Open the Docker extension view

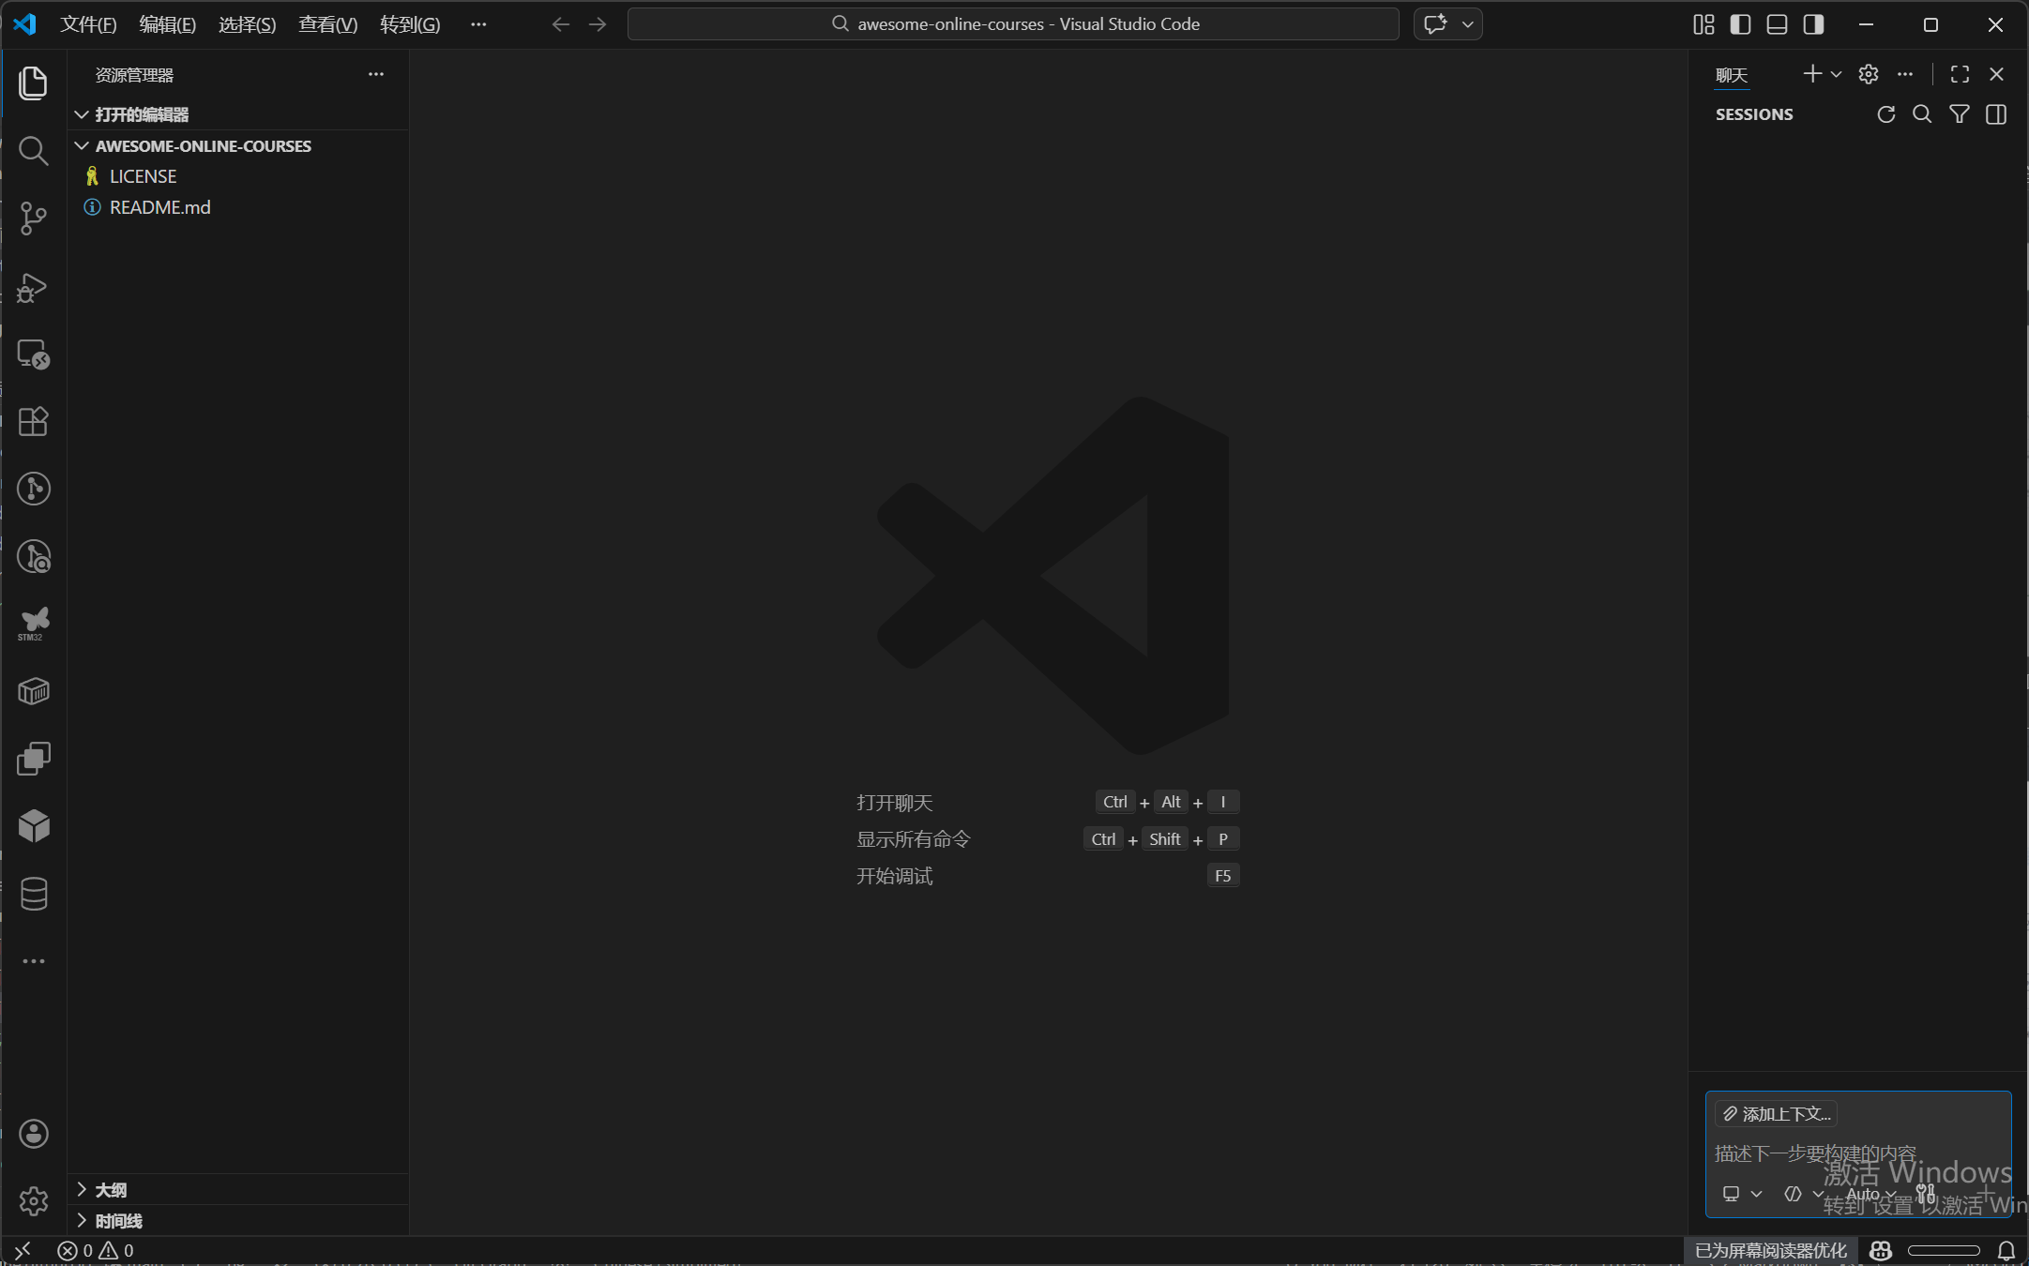[x=34, y=691]
